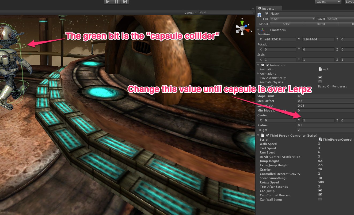Toggle the Play Automatically checkbox
Screen dimensions: 354x215
pos(320,77)
